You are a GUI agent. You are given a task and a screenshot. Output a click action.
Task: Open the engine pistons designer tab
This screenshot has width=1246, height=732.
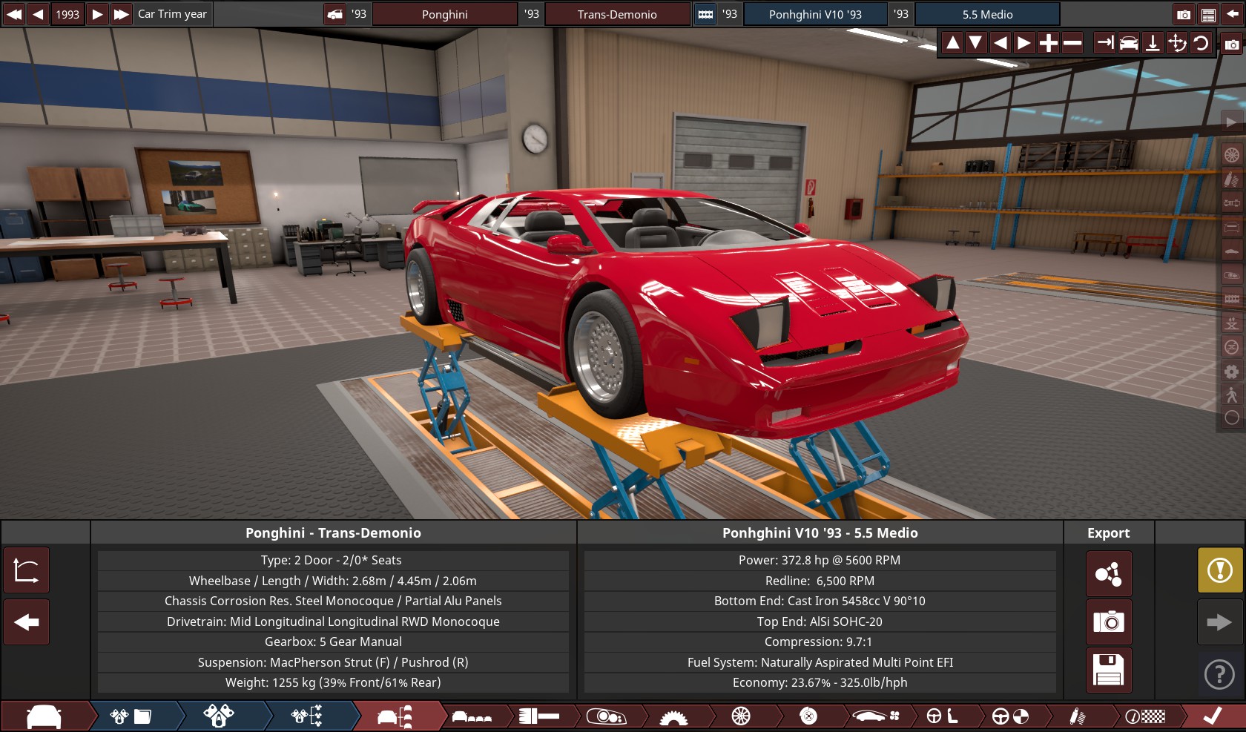[219, 716]
